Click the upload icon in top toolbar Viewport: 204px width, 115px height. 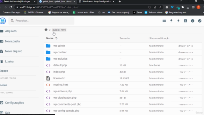(178, 21)
